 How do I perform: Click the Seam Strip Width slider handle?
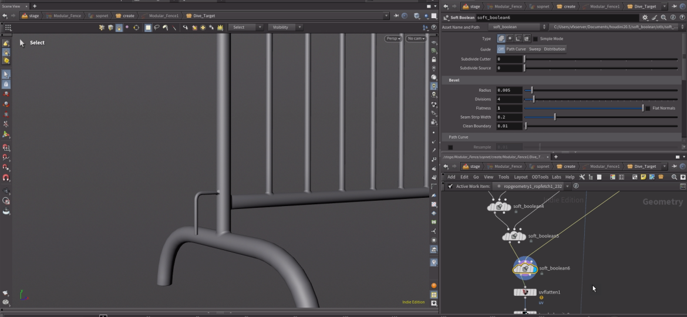coord(555,117)
